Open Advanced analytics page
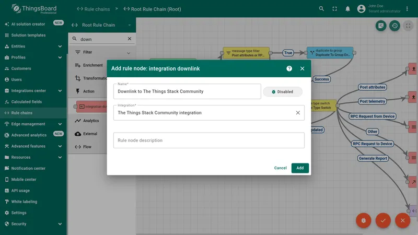The width and height of the screenshot is (418, 235). (33, 135)
